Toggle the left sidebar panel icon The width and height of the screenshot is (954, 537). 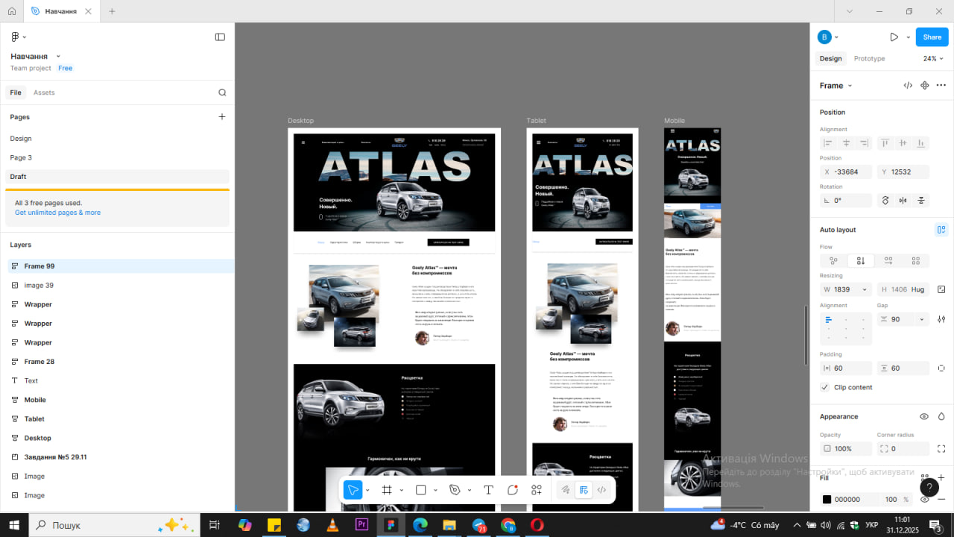click(220, 37)
